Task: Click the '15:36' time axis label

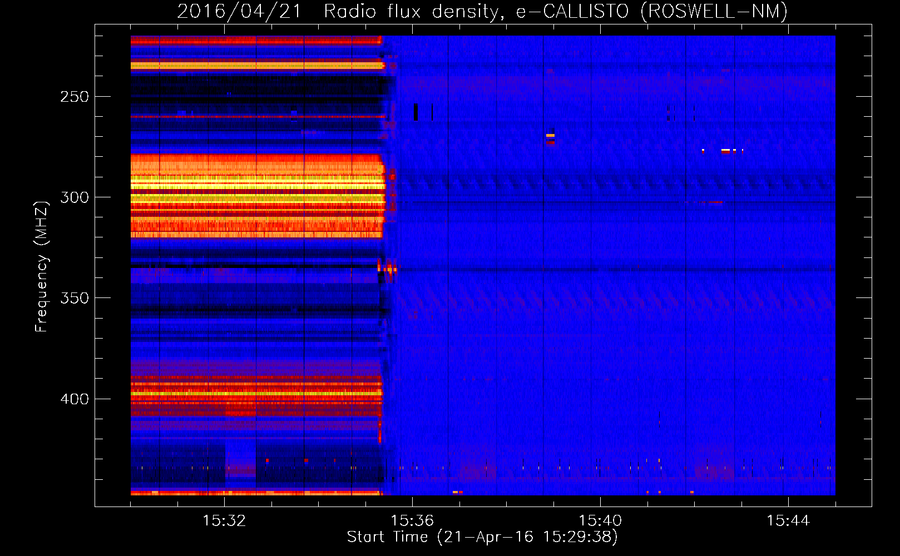Action: pos(412,520)
